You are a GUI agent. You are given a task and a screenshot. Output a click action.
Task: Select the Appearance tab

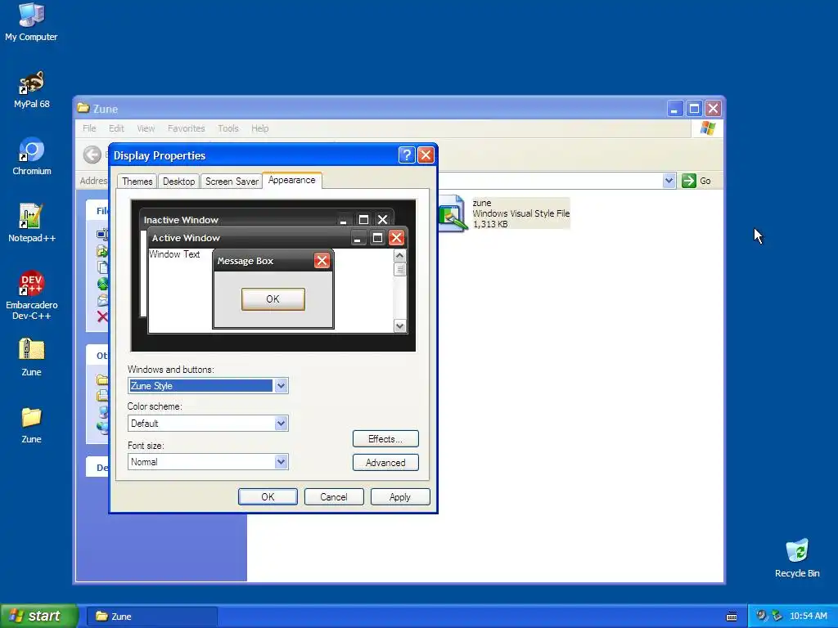(292, 180)
